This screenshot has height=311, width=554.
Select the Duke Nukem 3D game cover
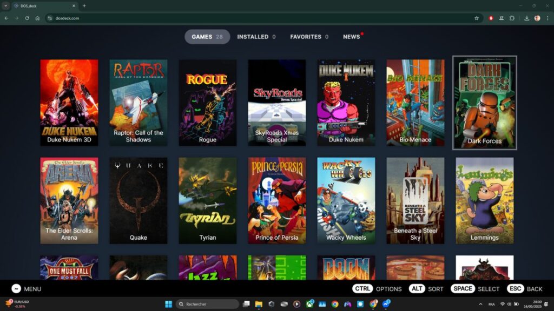69,103
